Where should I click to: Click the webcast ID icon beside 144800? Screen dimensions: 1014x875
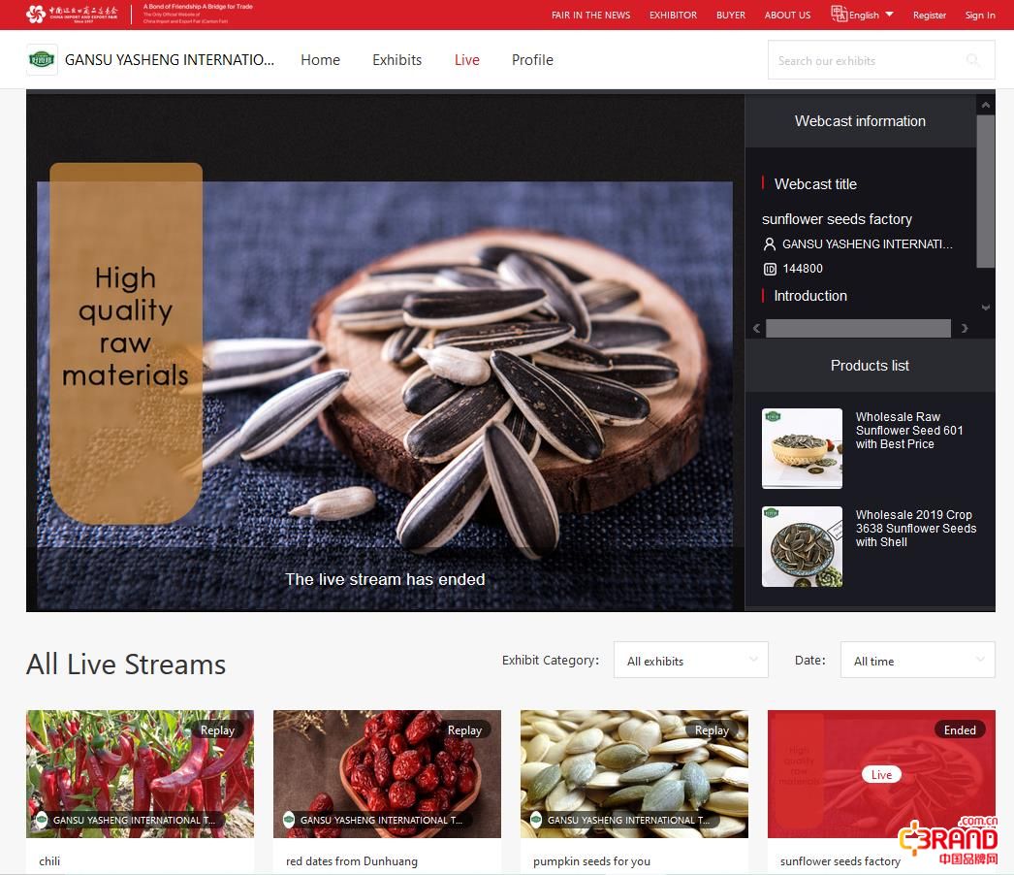point(770,269)
